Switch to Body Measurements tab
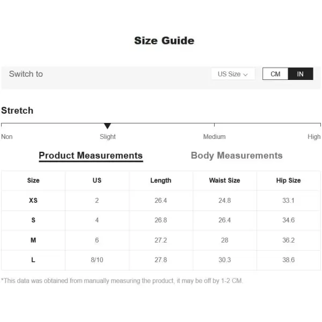This screenshot has height=322, width=322. pos(237,156)
